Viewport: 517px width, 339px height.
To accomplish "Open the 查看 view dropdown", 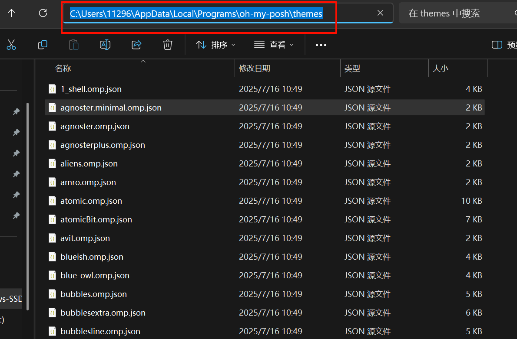I will point(274,45).
